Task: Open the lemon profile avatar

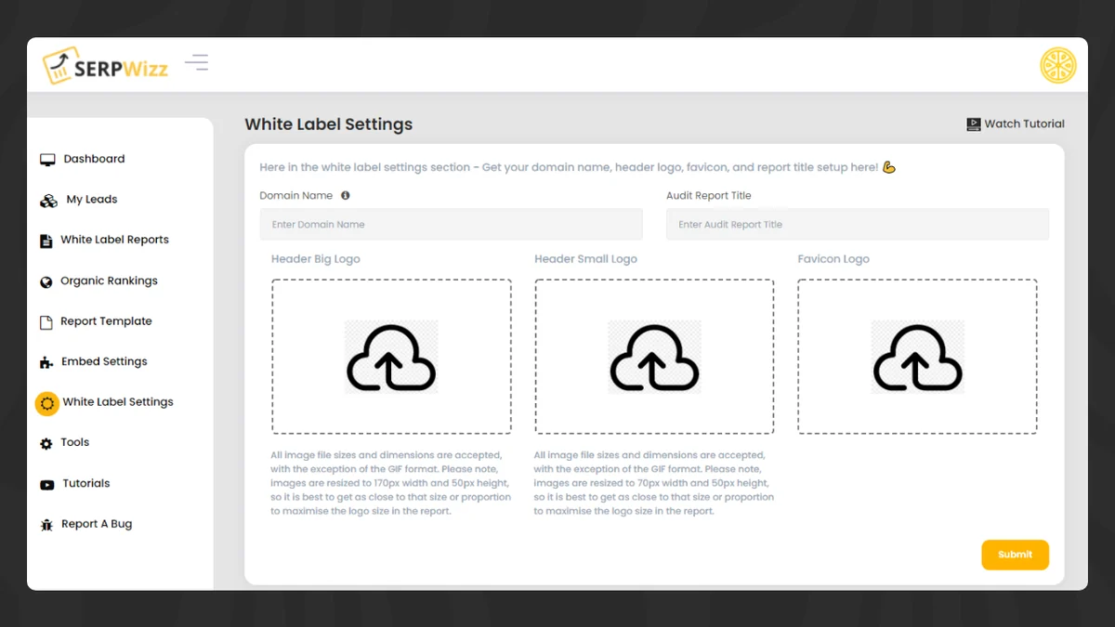Action: [1057, 65]
